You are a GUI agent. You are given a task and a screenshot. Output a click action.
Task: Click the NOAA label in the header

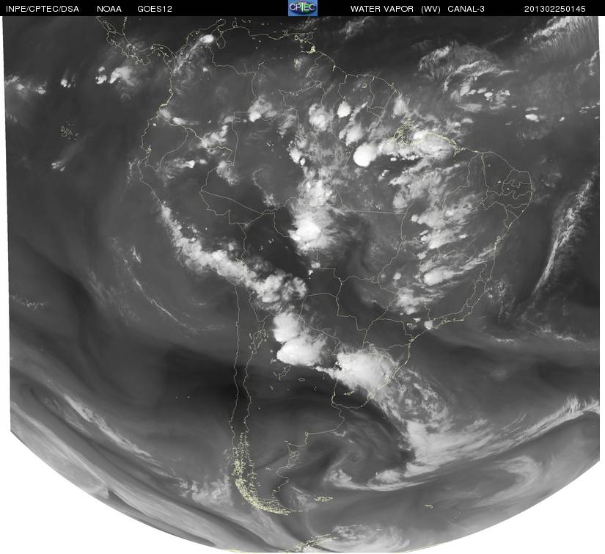pos(109,9)
